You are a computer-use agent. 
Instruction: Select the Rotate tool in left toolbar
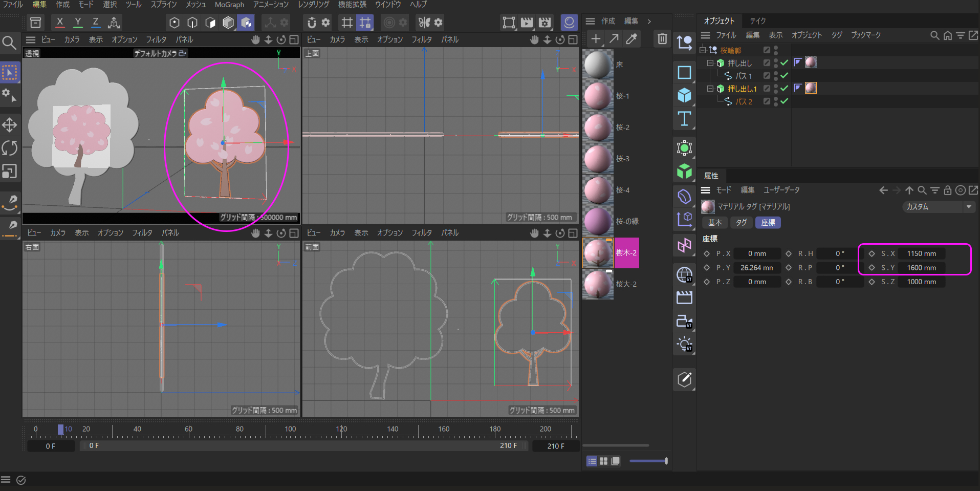click(x=9, y=148)
